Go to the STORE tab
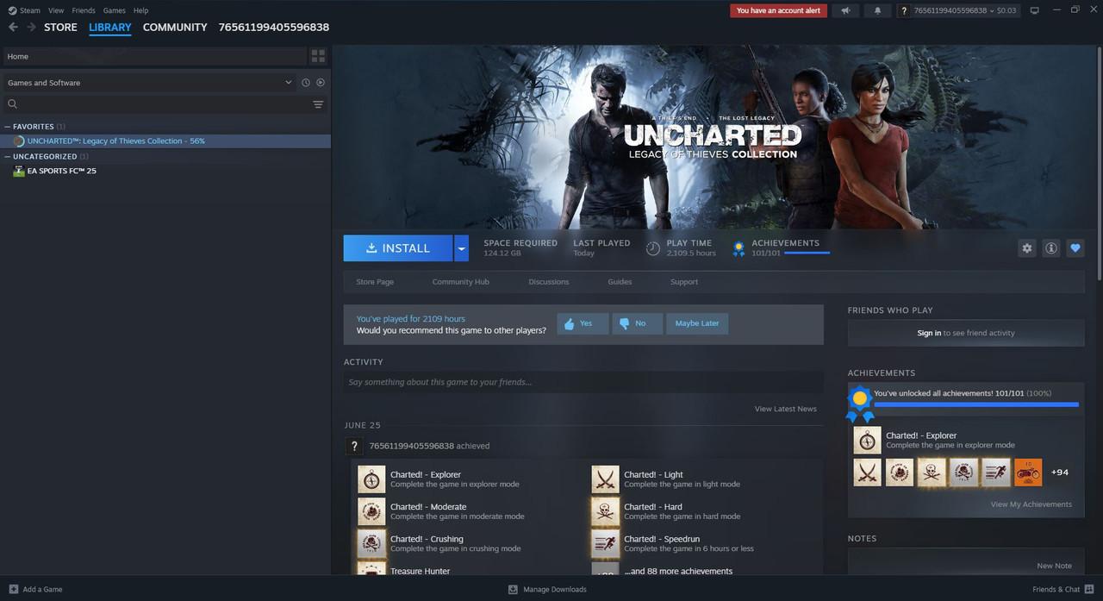 coord(60,28)
